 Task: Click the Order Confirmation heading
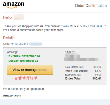click(x=91, y=6)
